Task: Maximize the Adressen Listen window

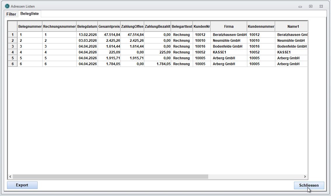Action: (311, 6)
